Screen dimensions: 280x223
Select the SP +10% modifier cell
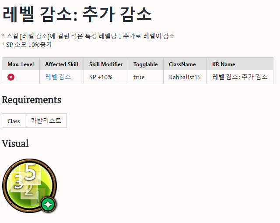pyautogui.click(x=106, y=77)
